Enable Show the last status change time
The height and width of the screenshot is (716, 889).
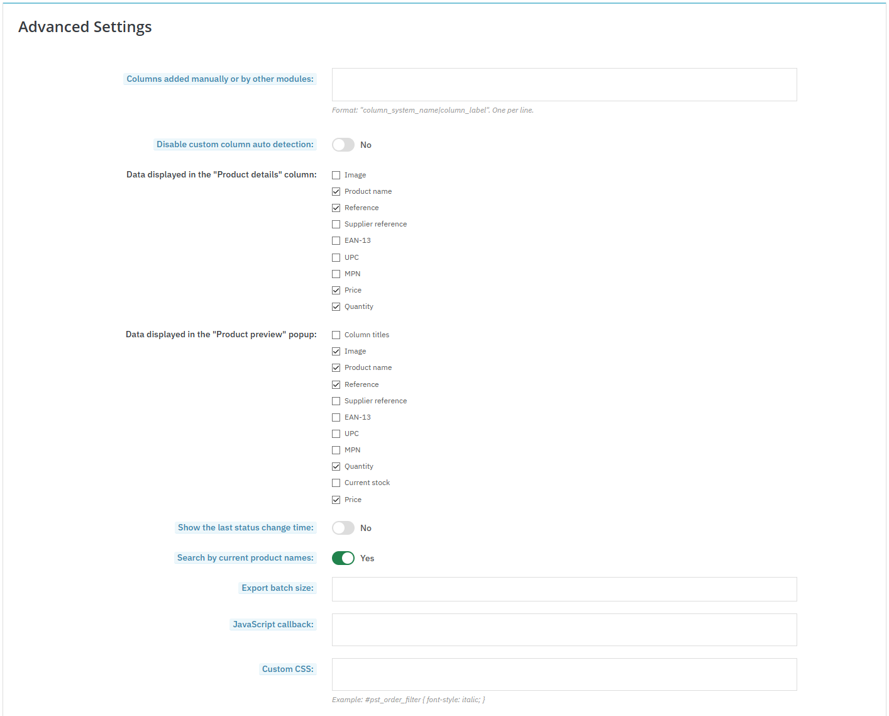pos(343,528)
